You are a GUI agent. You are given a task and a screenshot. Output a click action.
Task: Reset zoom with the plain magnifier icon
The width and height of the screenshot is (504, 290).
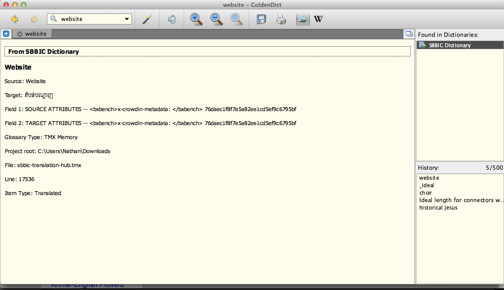coord(237,19)
